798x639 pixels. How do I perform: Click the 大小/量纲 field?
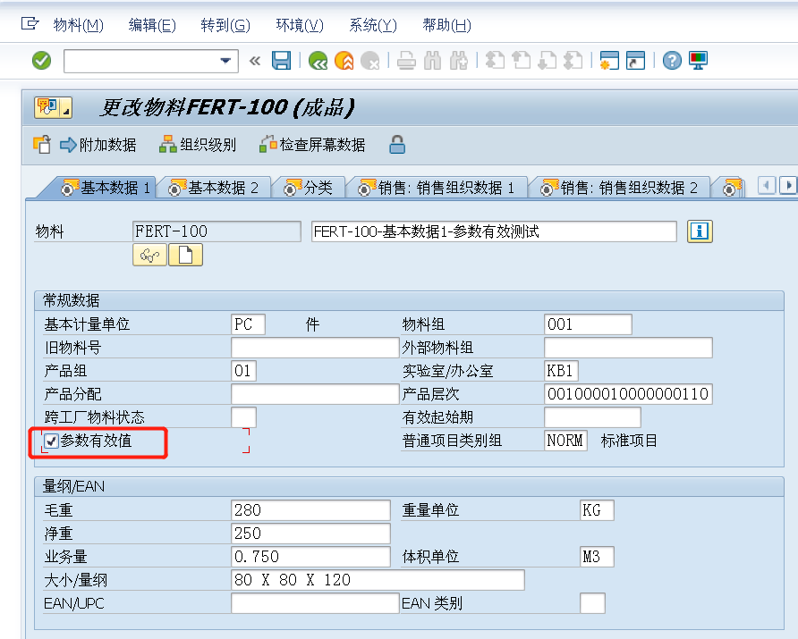pyautogui.click(x=378, y=580)
